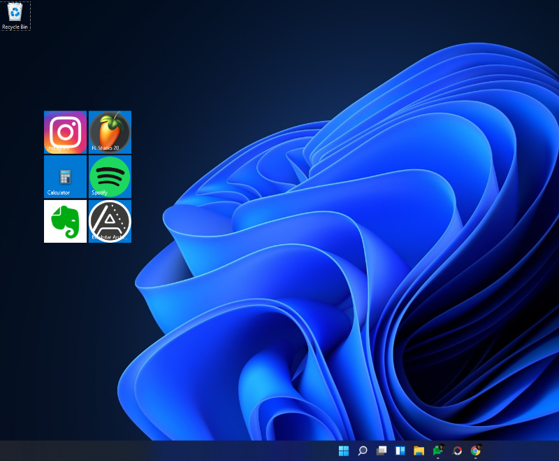Open the Widgets panel from the taskbar

click(400, 451)
